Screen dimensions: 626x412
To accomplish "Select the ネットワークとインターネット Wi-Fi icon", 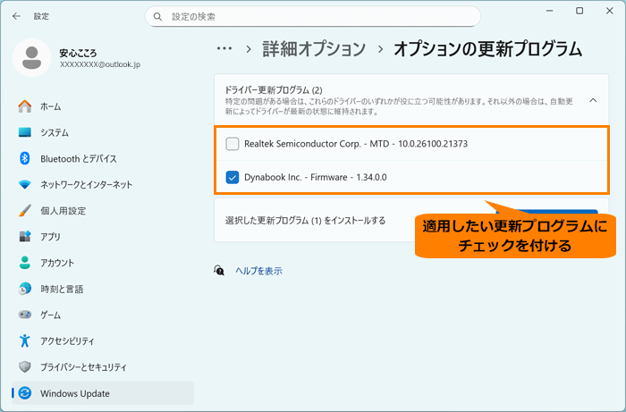I will [x=25, y=185].
